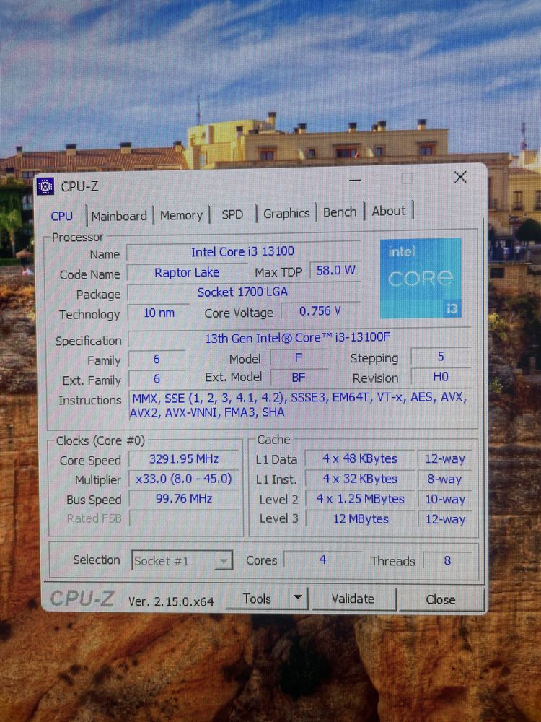
Task: Click the CPU-Z app icon in title bar
Action: pos(45,186)
